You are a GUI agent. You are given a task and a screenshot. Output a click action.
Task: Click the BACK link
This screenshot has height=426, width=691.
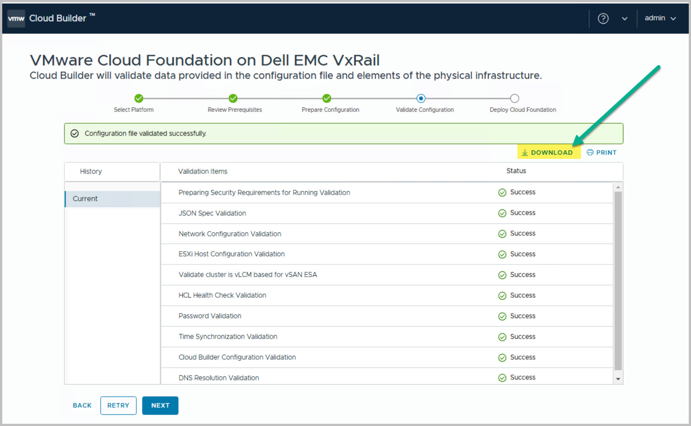pyautogui.click(x=82, y=405)
